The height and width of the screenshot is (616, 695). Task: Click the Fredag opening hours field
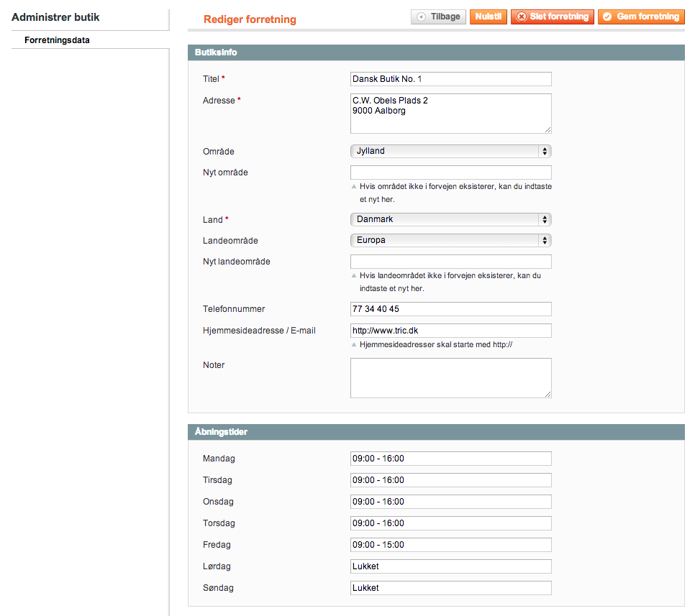(450, 545)
